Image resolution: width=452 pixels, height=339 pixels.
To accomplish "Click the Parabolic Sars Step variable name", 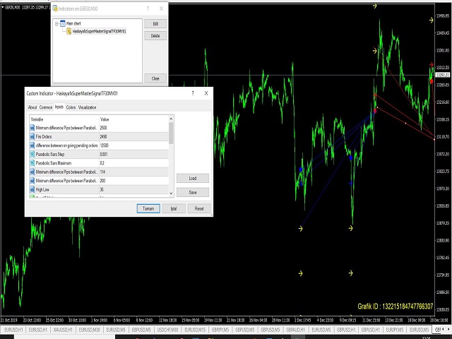I will 50,154.
